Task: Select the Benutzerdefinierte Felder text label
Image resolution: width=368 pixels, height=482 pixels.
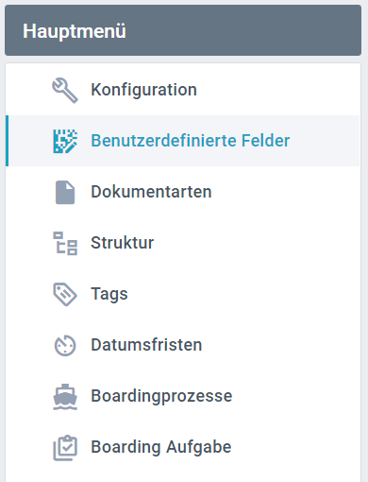Action: (191, 141)
